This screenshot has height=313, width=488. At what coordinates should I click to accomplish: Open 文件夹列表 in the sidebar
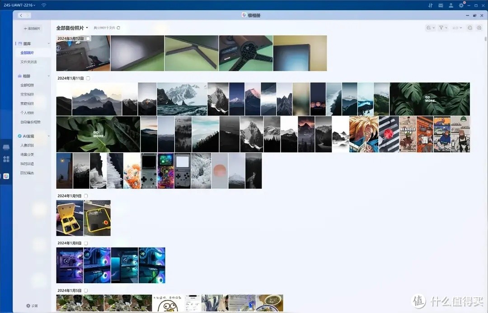(28, 62)
